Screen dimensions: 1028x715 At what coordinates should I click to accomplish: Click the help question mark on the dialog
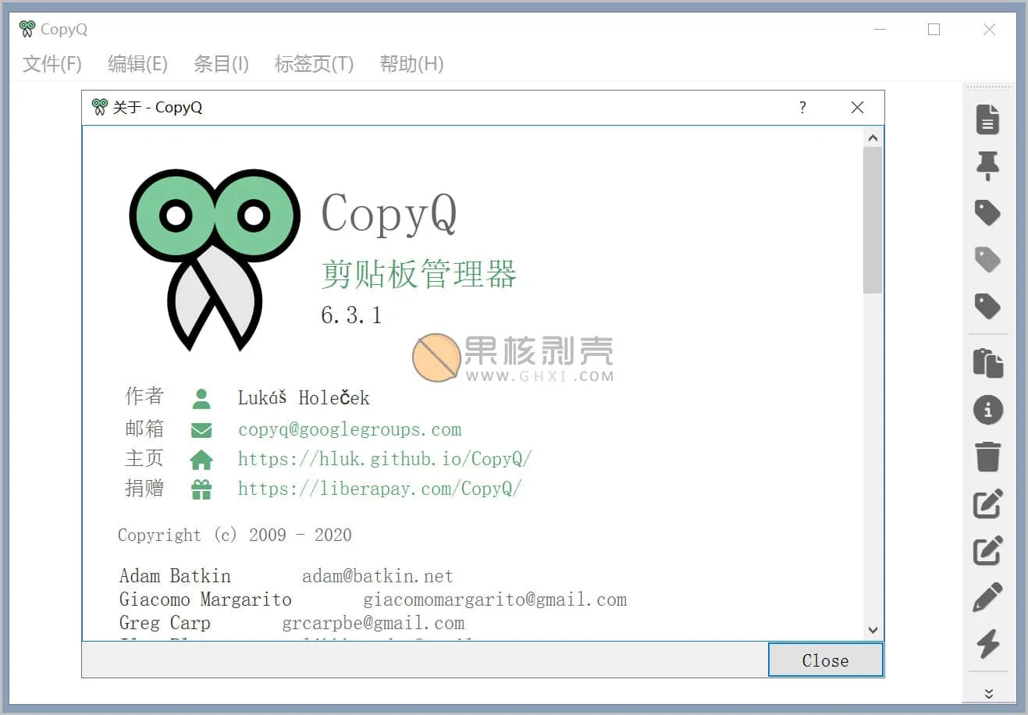click(x=802, y=108)
